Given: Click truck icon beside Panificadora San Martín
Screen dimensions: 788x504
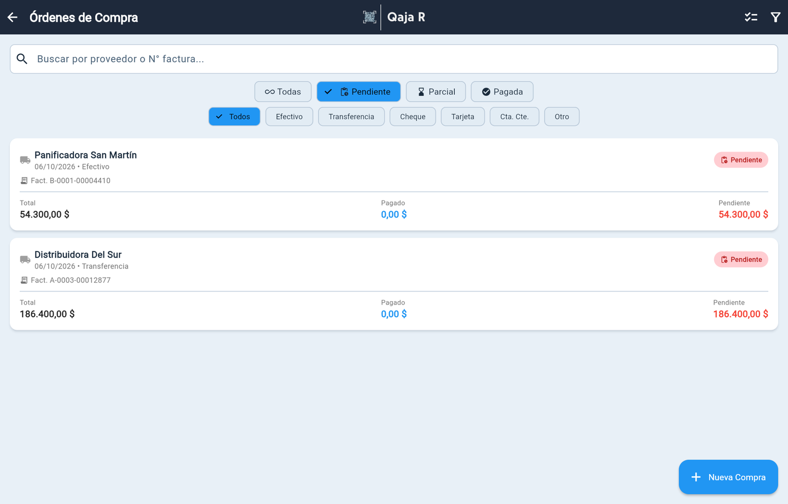Looking at the screenshot, I should click(x=25, y=160).
